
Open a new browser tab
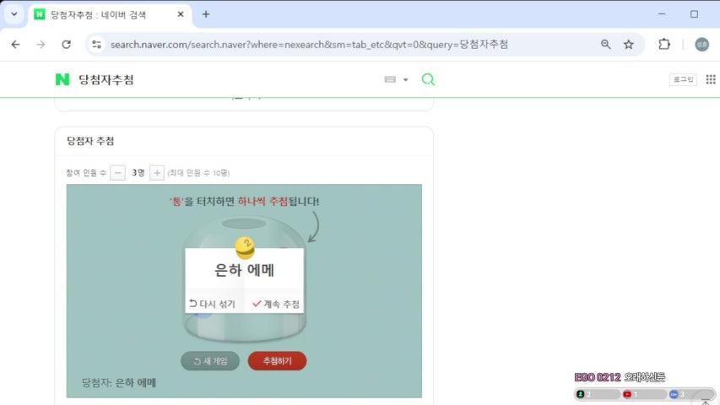click(x=206, y=14)
